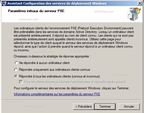The height and width of the screenshot is (113, 144).
Task: Click the laintimes.com watermark beside the heading
Action: click(x=104, y=12)
